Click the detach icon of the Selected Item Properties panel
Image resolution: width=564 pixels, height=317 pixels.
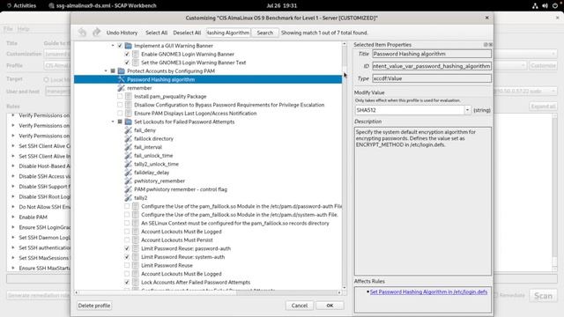pyautogui.click(x=486, y=45)
